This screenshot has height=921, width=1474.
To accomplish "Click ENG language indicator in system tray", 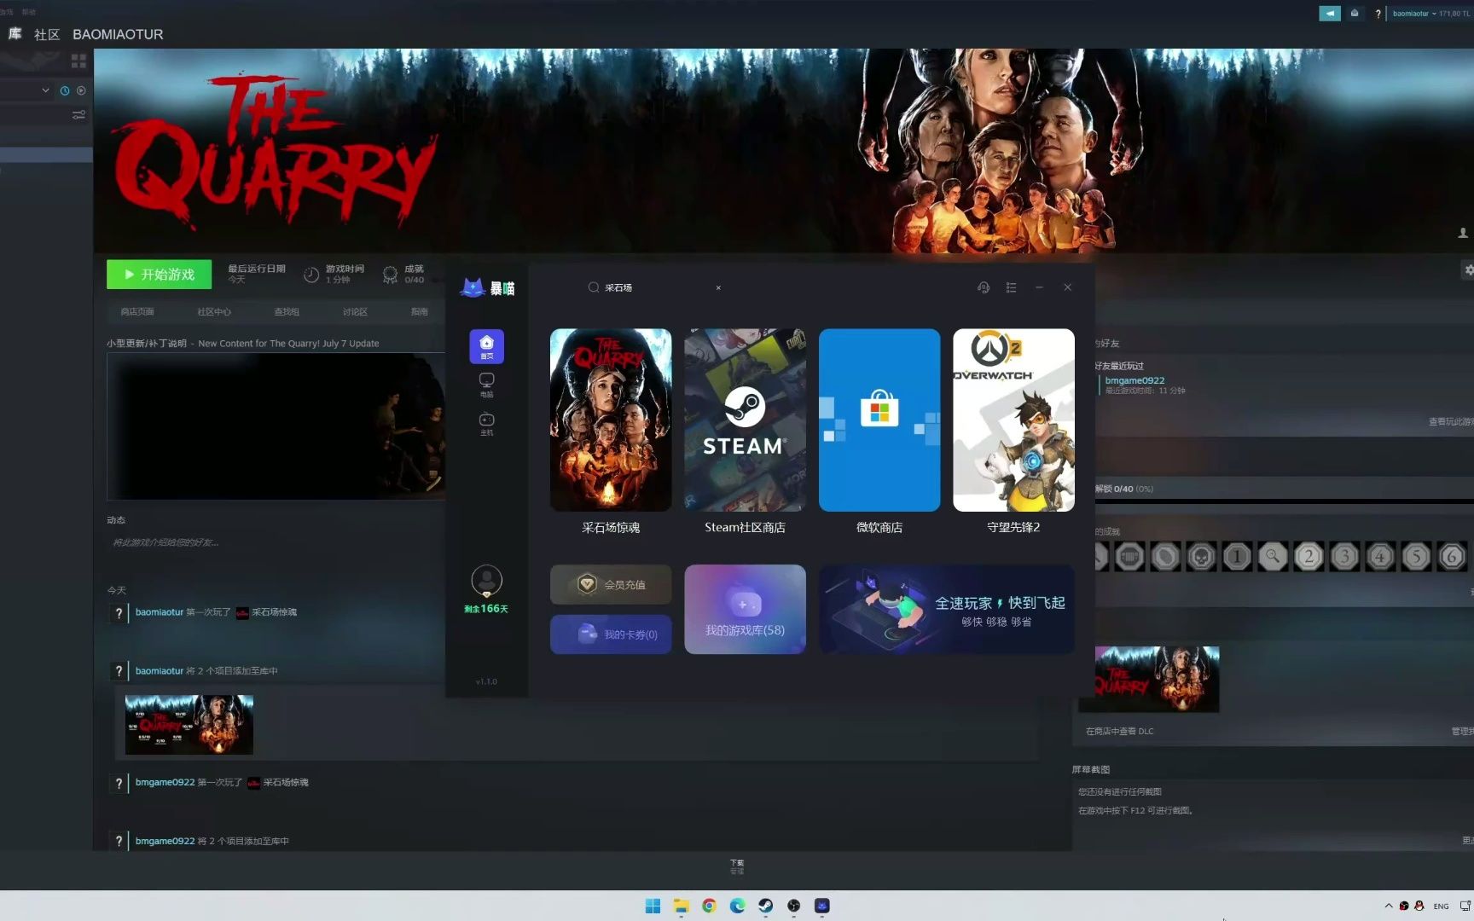I will coord(1441,907).
